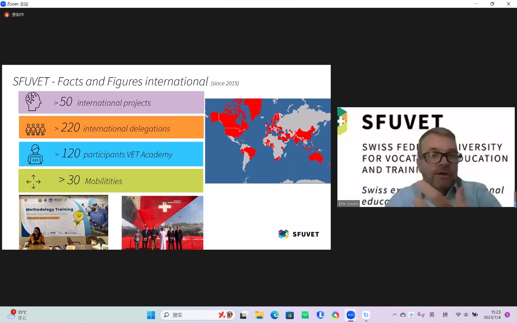517x323 pixels.
Task: Click the colorful cloud tray icon
Action: coord(411,315)
